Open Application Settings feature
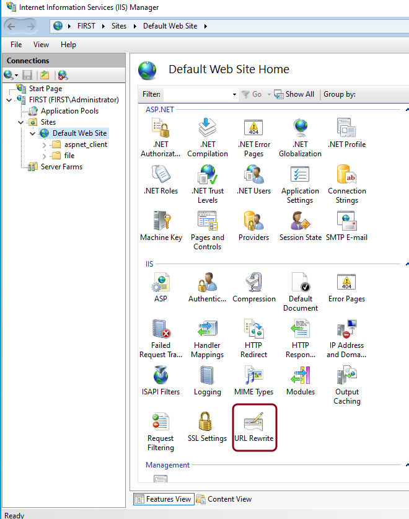 pos(300,185)
